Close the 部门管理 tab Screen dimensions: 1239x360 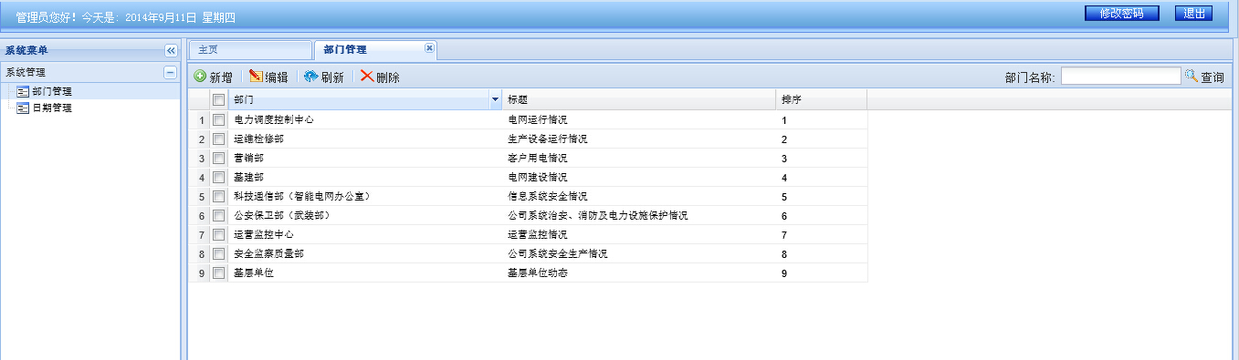tap(430, 48)
